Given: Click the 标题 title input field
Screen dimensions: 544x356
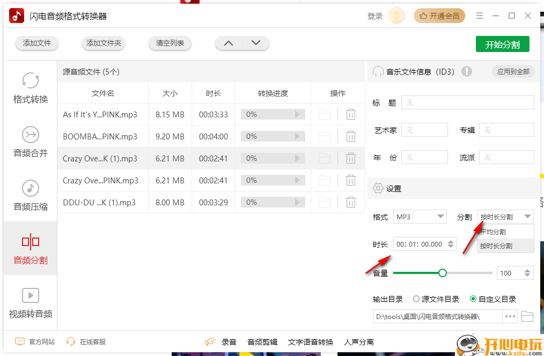Looking at the screenshot, I should (468, 102).
